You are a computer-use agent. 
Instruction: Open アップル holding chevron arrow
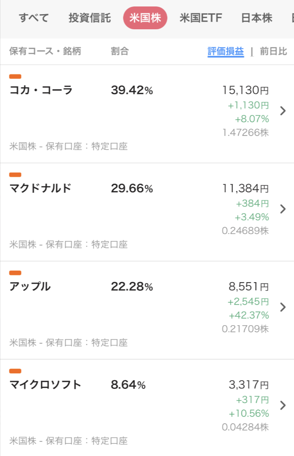click(x=282, y=307)
